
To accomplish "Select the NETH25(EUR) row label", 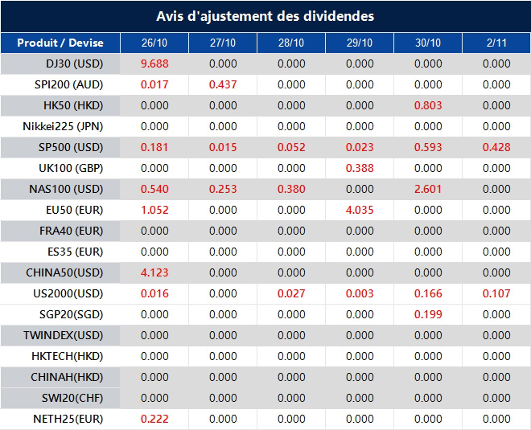I will [68, 420].
